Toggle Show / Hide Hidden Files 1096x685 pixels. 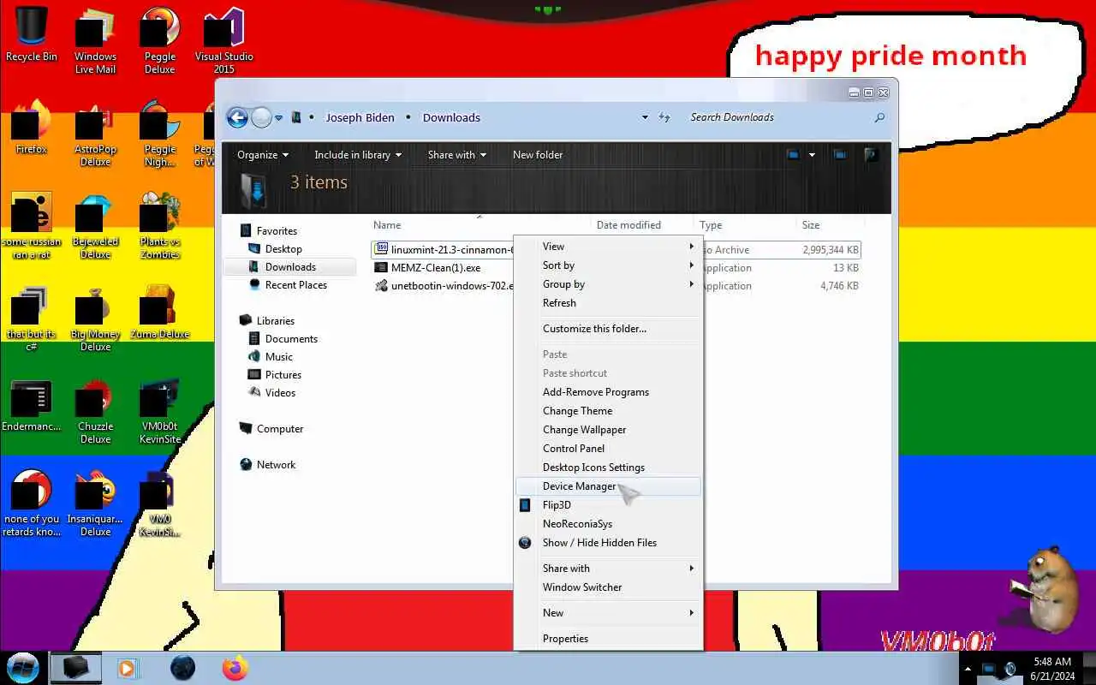pos(609,543)
